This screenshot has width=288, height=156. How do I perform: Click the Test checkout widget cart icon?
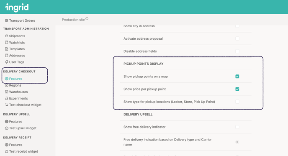click(x=7, y=105)
